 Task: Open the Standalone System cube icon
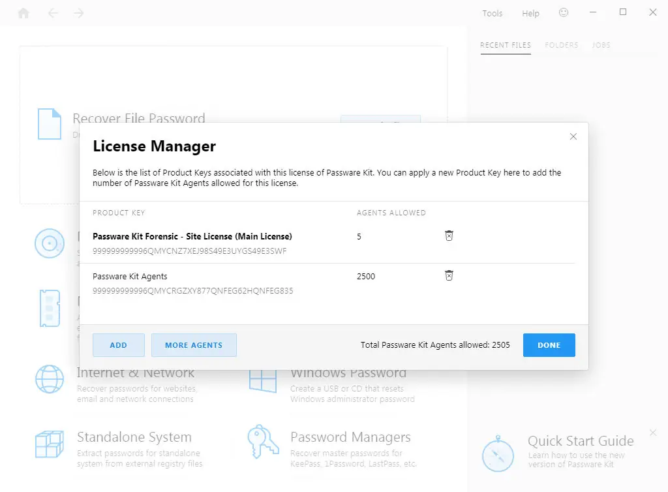click(x=50, y=444)
